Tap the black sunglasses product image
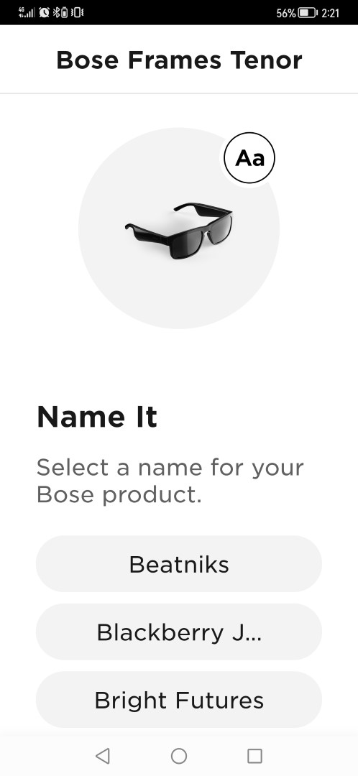Image resolution: width=358 pixels, height=776 pixels. point(179,230)
